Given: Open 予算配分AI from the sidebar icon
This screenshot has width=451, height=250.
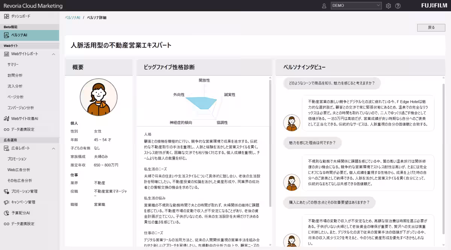Looking at the screenshot, I should point(6,212).
